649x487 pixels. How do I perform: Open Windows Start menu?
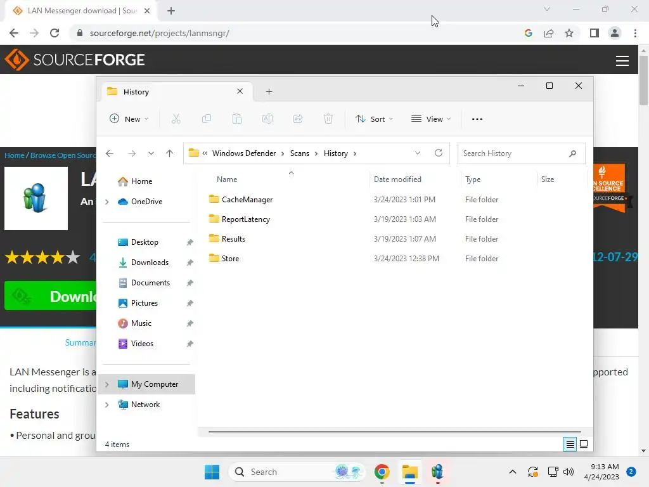click(x=212, y=472)
